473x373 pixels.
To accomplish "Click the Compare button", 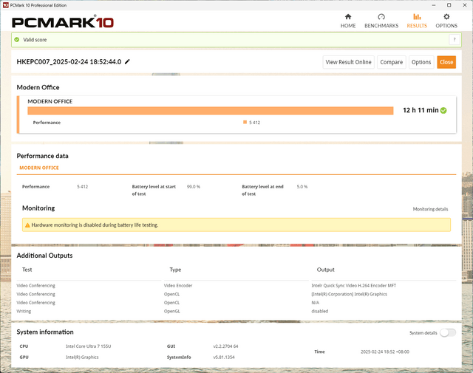I will pos(391,62).
